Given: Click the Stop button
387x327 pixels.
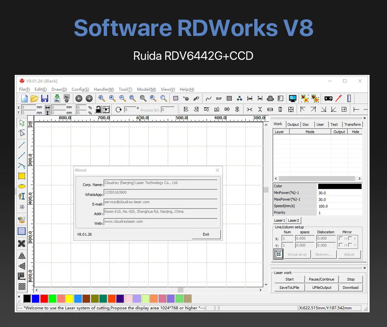Looking at the screenshot, I should [x=351, y=279].
